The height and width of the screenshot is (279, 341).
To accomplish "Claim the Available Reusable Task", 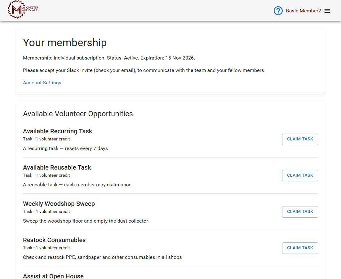I will click(300, 175).
